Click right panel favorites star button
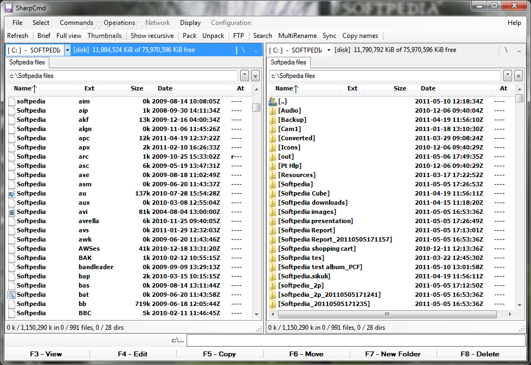Screen dimensions: 531x365 507,76
